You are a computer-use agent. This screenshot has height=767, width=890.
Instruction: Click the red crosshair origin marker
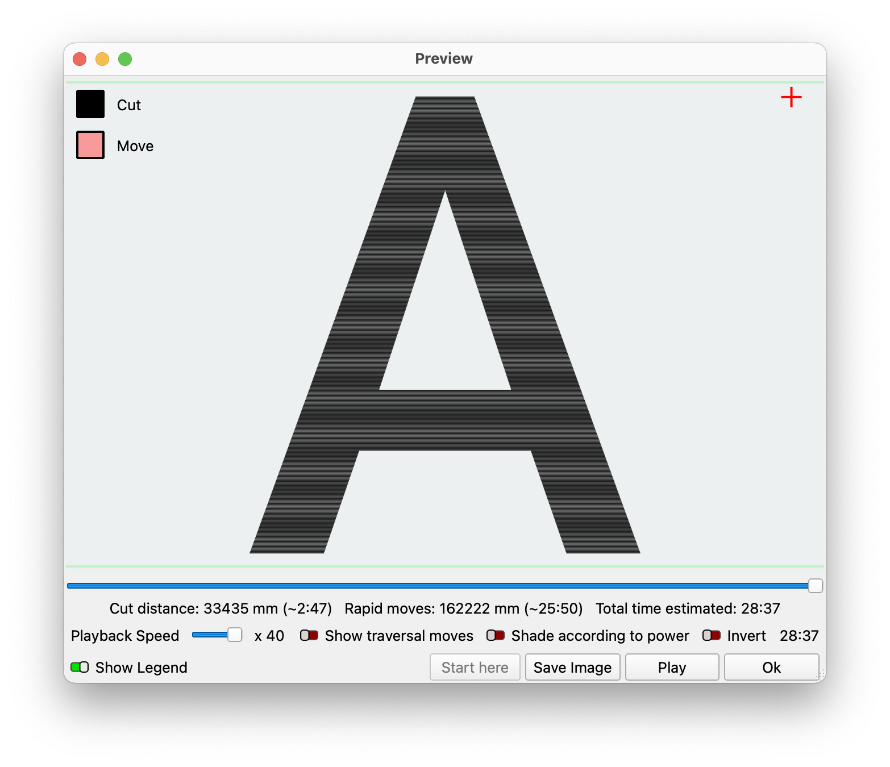(x=791, y=98)
